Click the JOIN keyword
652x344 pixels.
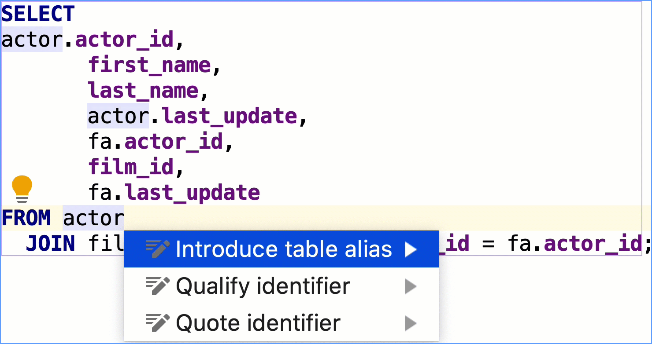pos(50,244)
